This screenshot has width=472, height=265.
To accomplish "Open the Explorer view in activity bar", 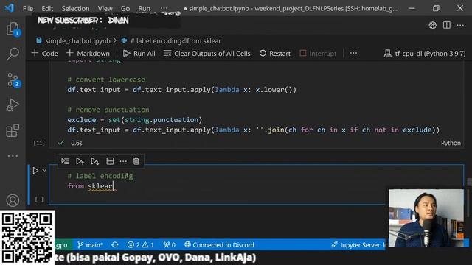I will click(x=13, y=29).
